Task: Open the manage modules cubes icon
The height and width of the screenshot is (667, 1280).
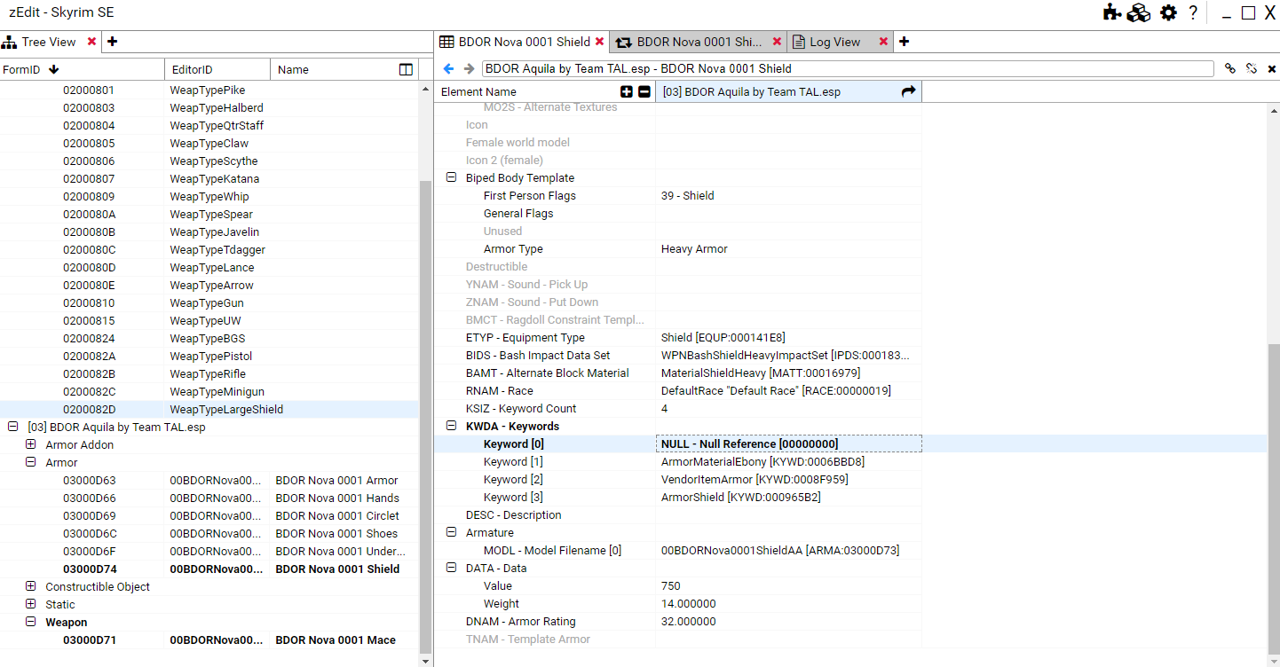Action: (1139, 12)
